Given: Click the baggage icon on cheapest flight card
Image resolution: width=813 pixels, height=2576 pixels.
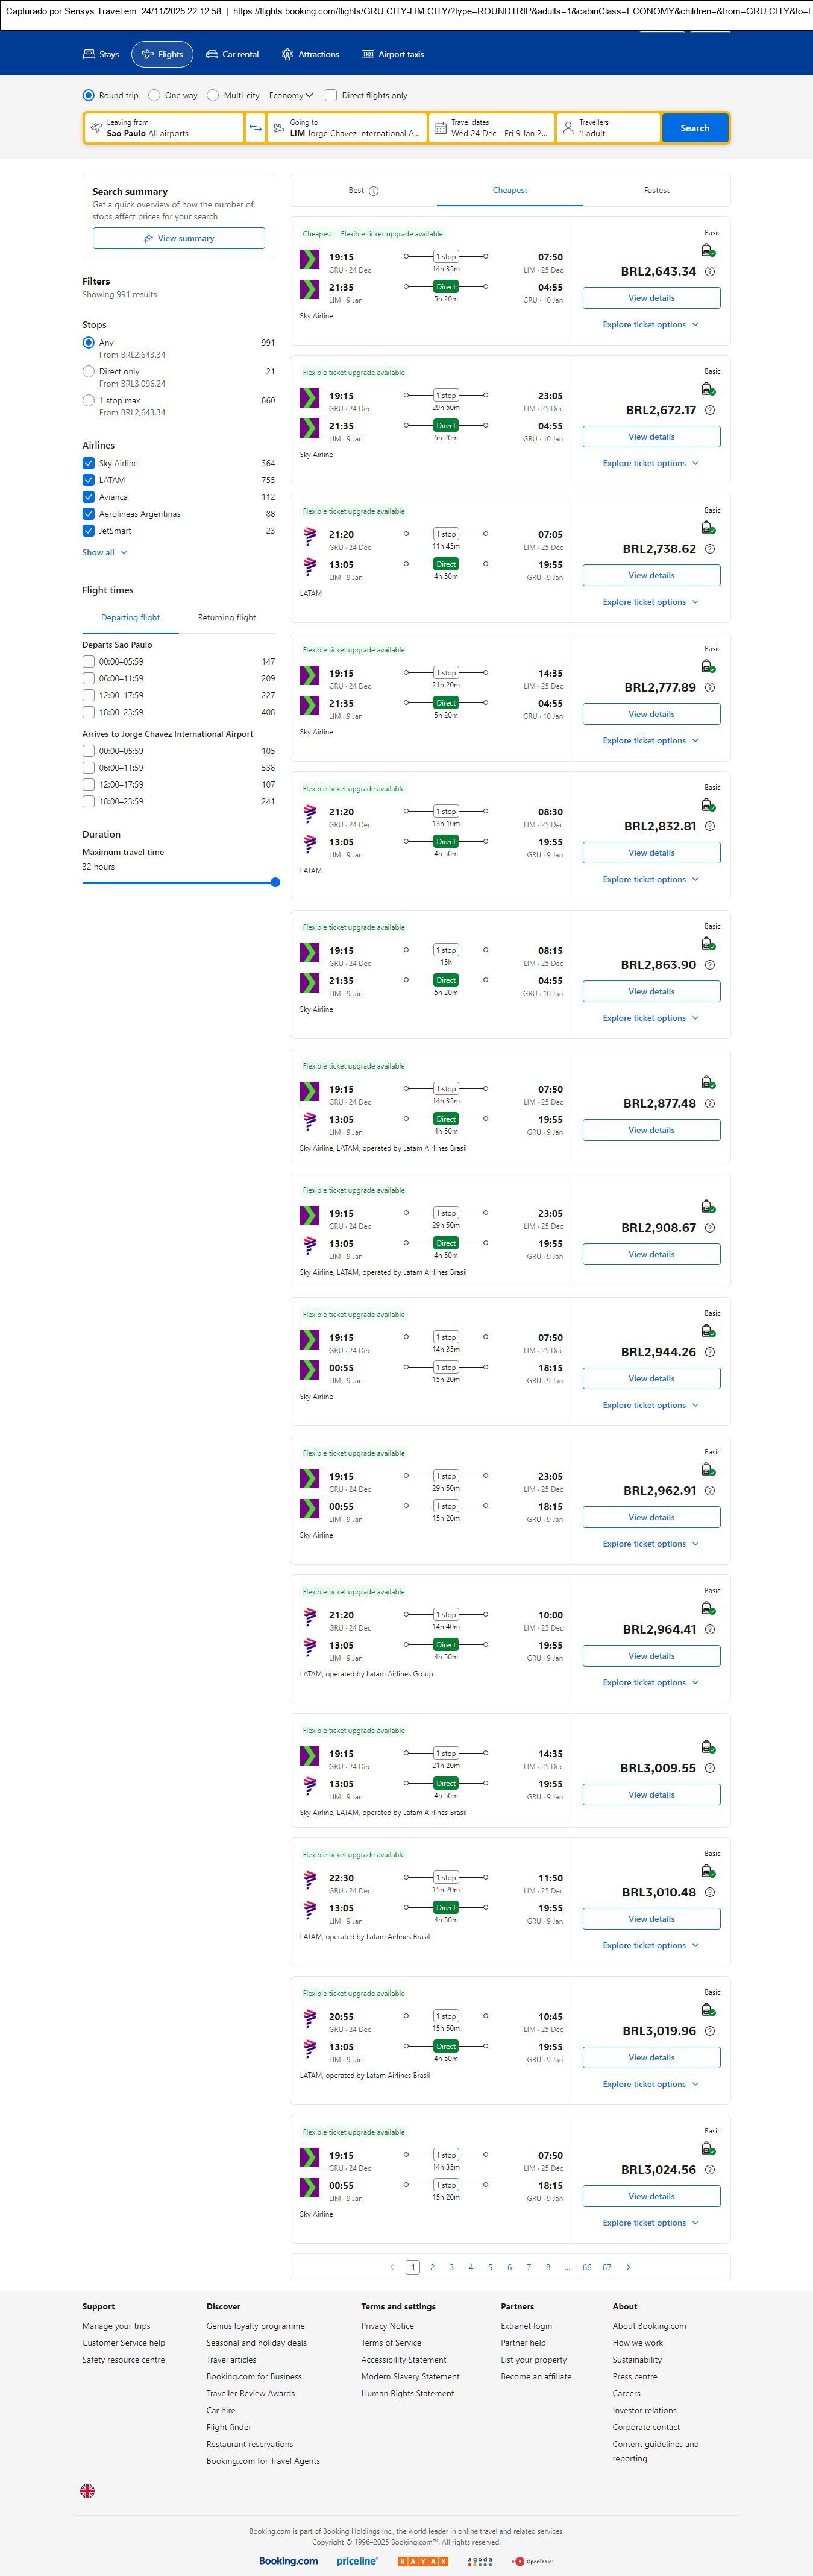Looking at the screenshot, I should [708, 250].
